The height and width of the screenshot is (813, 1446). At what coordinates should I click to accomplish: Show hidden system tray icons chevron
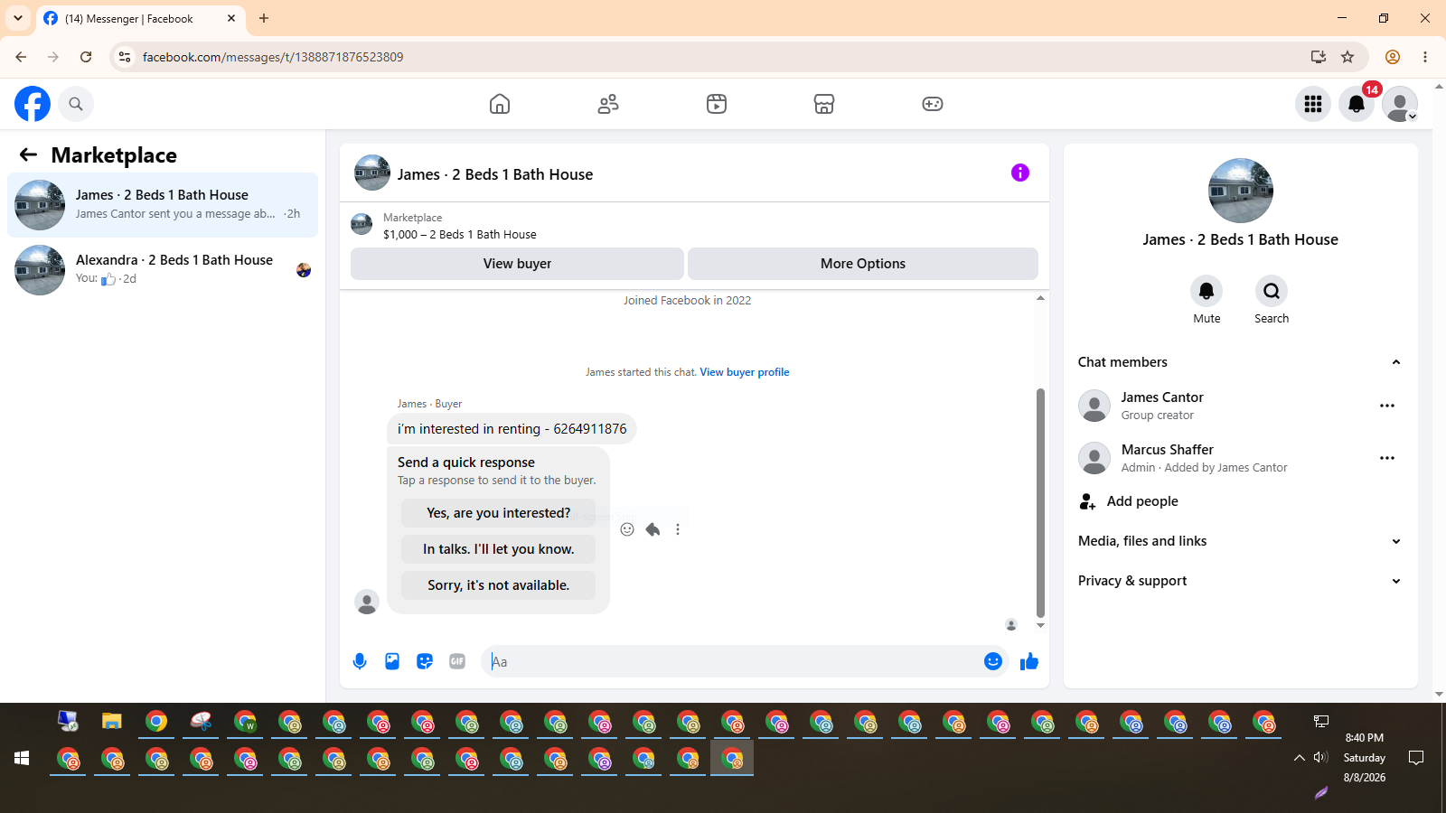(1300, 758)
